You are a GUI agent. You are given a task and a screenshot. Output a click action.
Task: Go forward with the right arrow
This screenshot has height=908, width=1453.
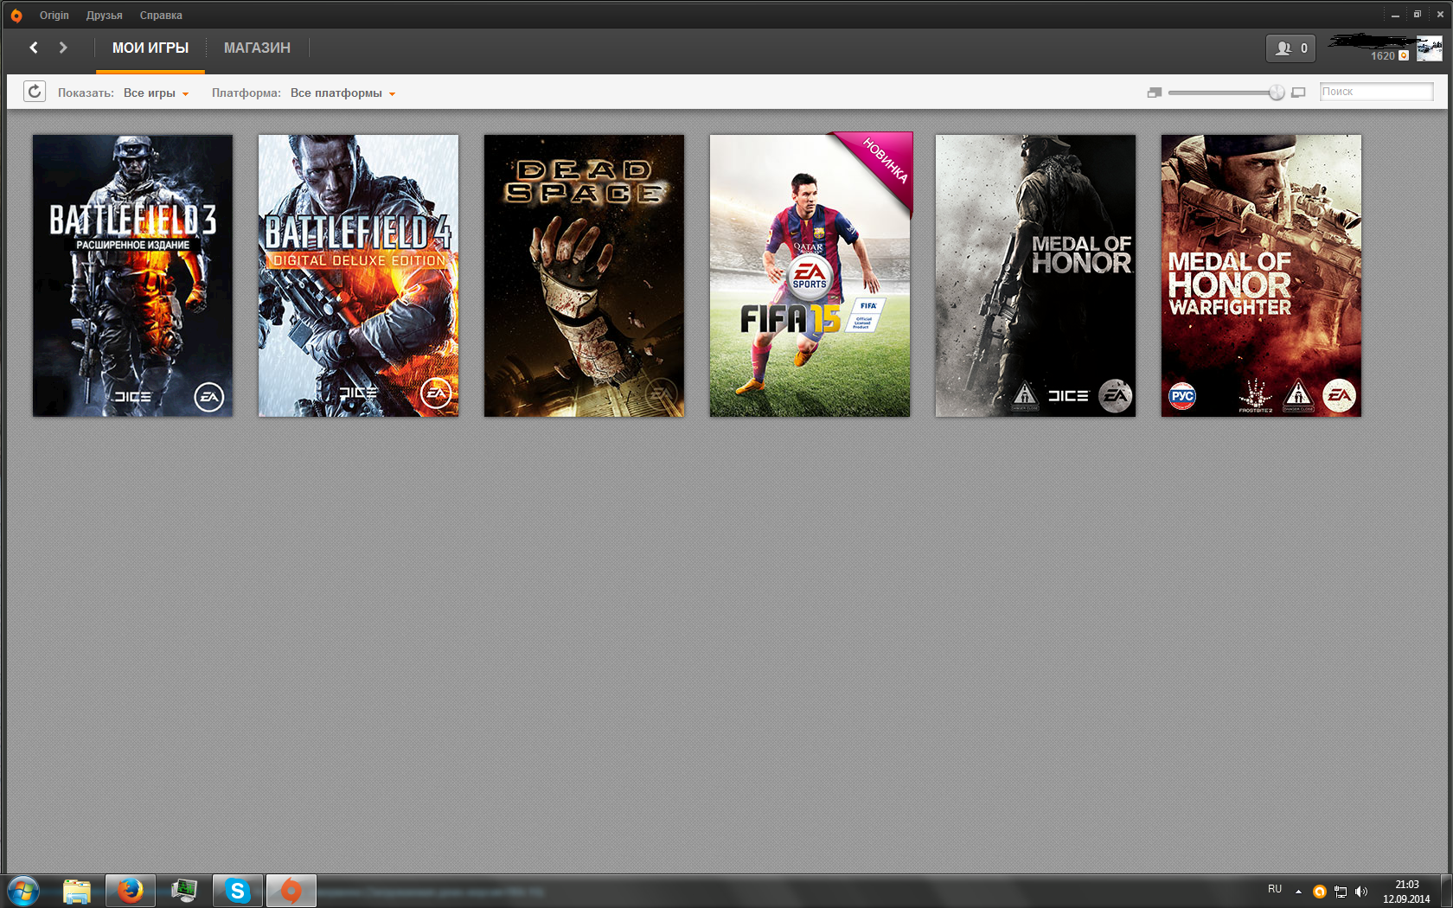pos(62,48)
